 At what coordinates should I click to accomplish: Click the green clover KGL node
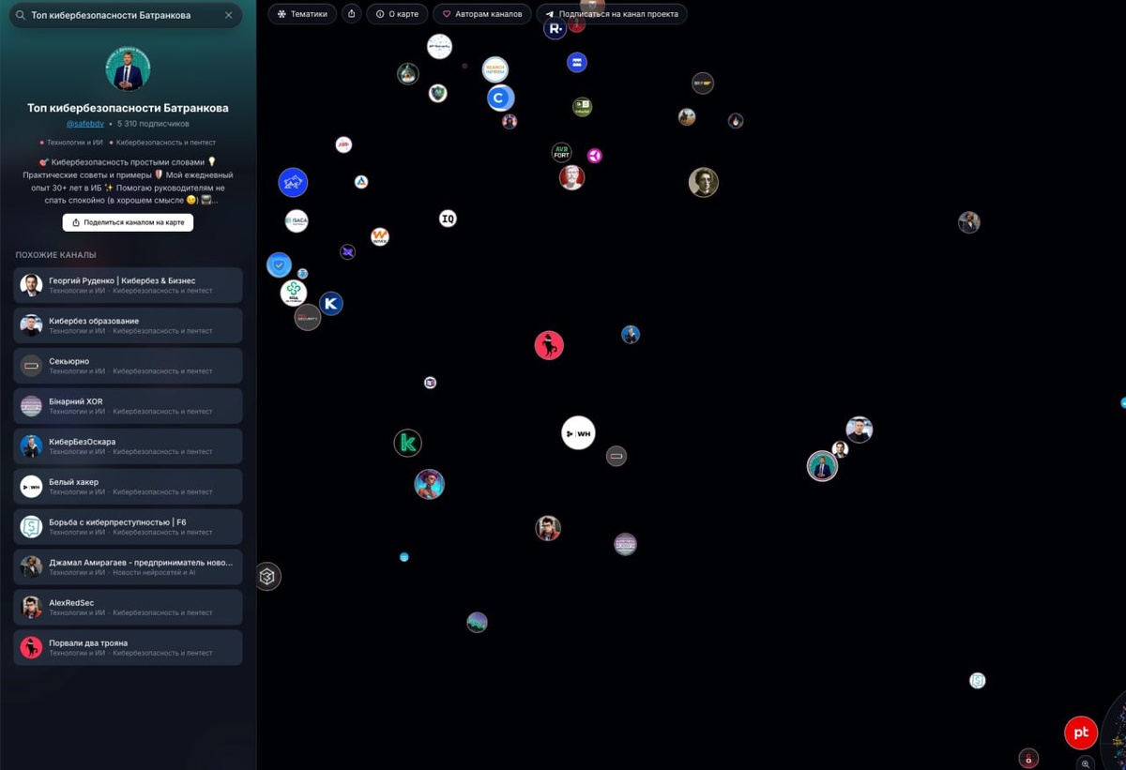point(294,293)
